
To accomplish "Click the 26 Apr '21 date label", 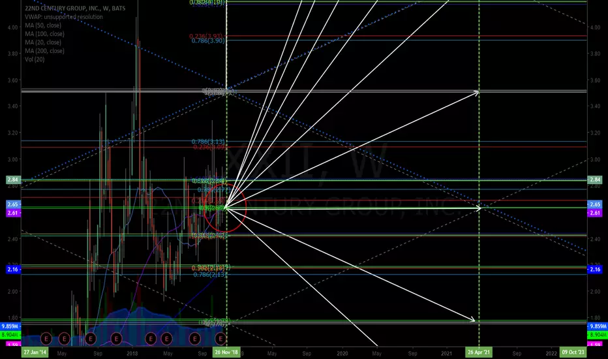I will [x=479, y=352].
